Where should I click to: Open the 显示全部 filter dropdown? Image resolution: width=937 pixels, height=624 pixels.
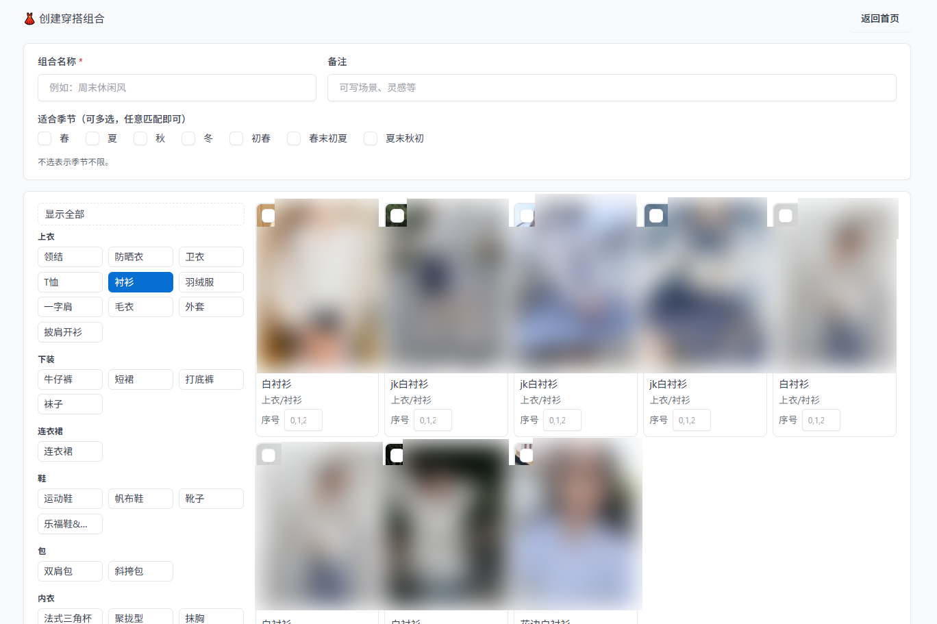click(x=140, y=214)
